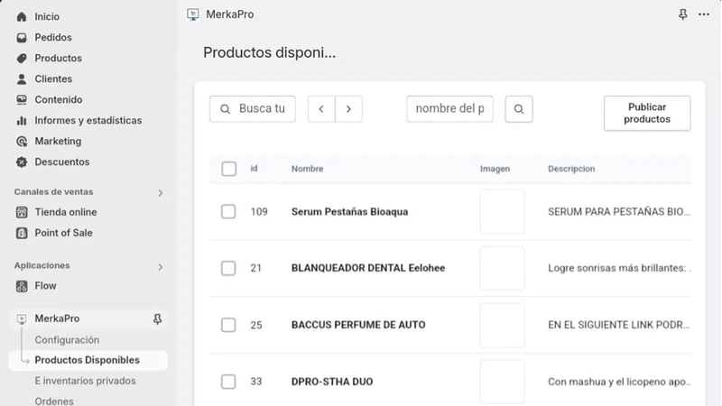722x406 pixels.
Task: Go to previous page with left arrow
Action: point(321,109)
